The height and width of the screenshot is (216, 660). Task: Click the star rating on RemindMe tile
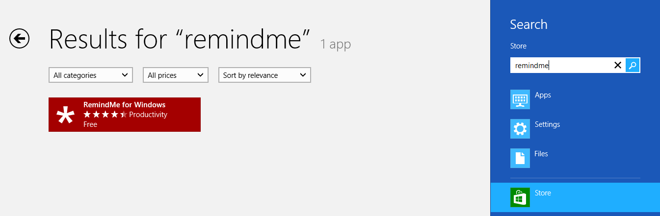coord(105,114)
